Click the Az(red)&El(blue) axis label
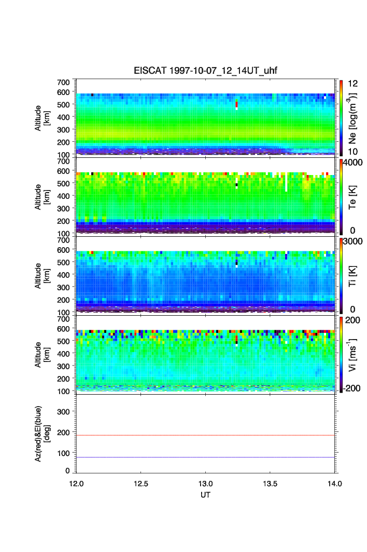Image resolution: width=367 pixels, height=552 pixels. click(42, 434)
